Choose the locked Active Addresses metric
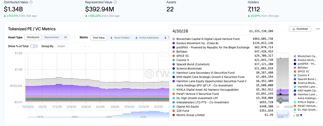The height and width of the screenshot is (126, 323). (147, 38)
